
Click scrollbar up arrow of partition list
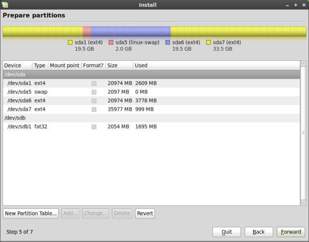(303, 64)
